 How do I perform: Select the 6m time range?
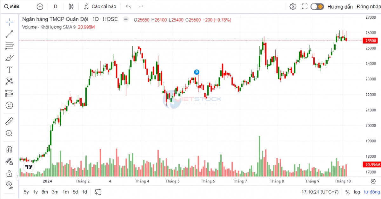point(45,192)
